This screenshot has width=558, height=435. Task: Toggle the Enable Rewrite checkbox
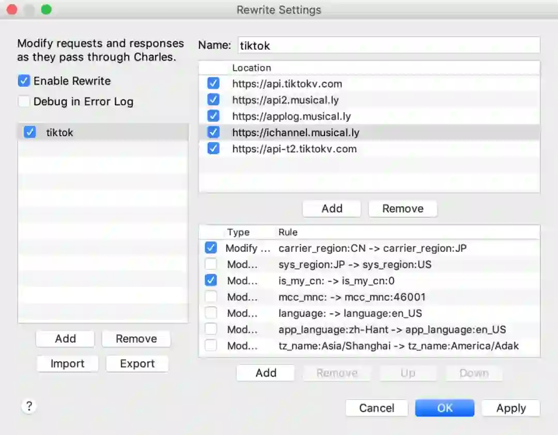[24, 81]
